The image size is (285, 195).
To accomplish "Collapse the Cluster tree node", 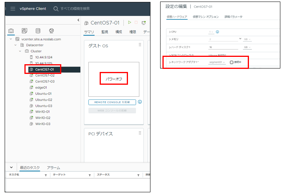I will pos(20,51).
